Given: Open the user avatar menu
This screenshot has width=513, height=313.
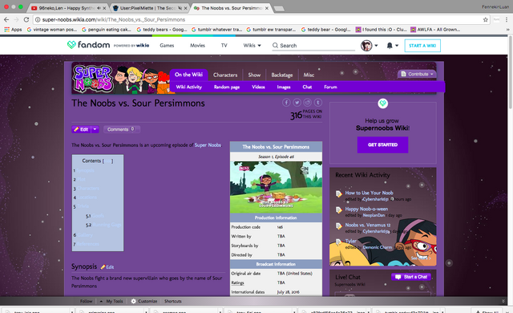Looking at the screenshot, I should tap(366, 46).
